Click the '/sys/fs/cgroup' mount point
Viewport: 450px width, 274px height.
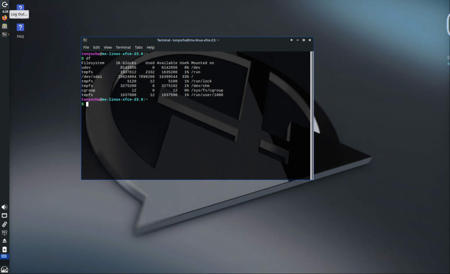[x=207, y=90]
